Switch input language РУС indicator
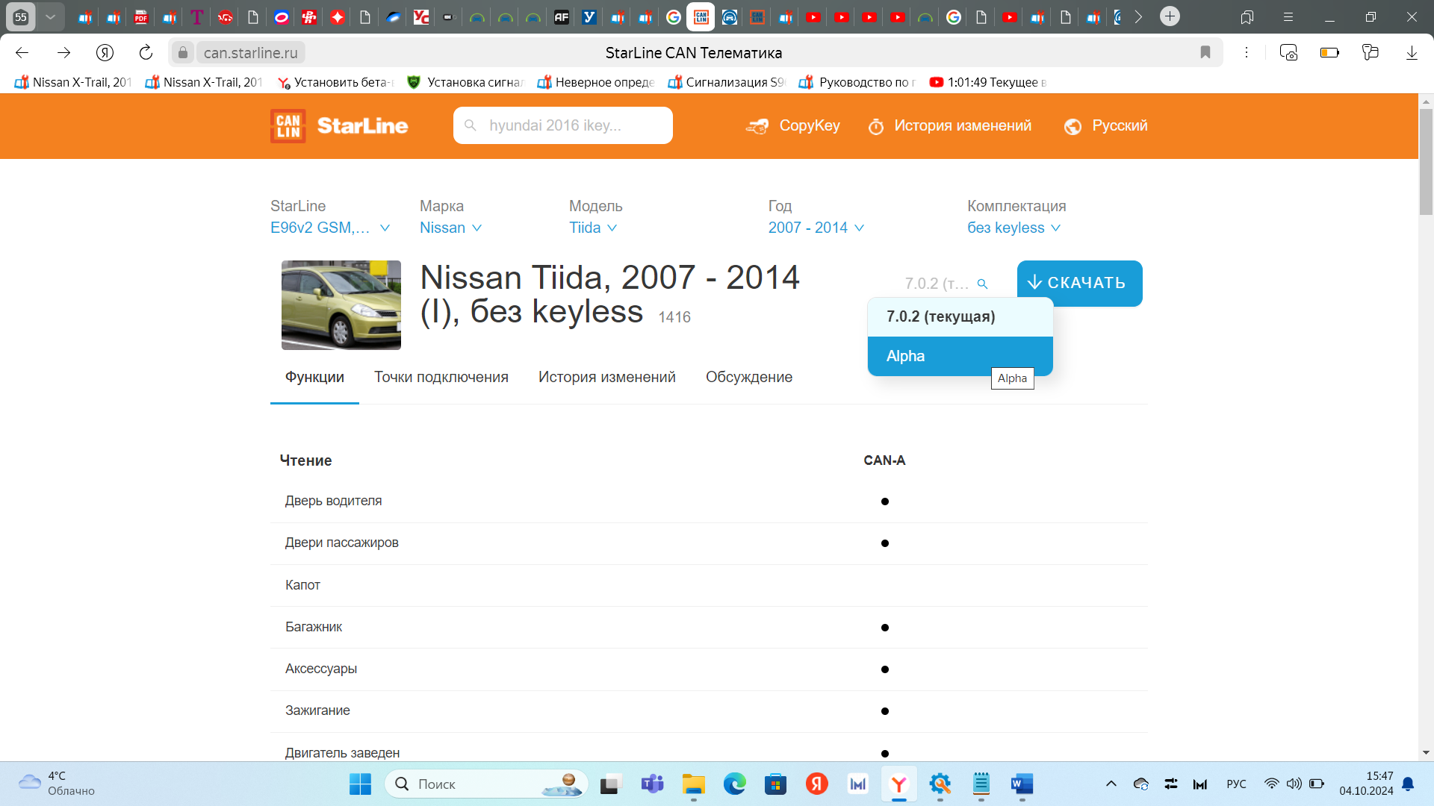This screenshot has height=806, width=1434. 1236,784
